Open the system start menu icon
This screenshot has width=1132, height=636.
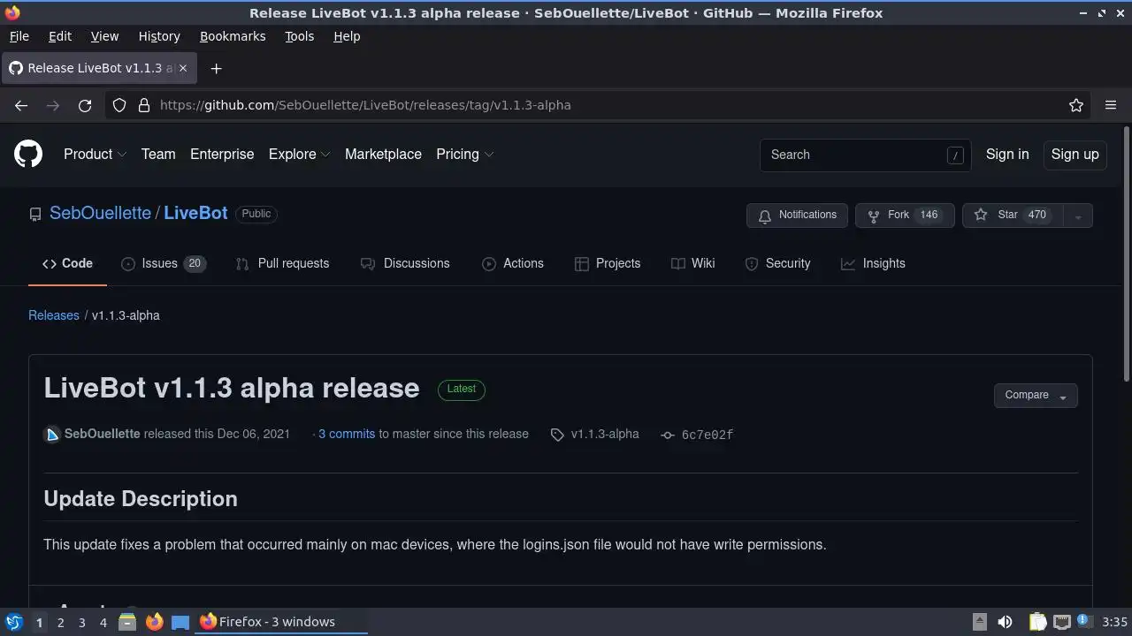[14, 622]
